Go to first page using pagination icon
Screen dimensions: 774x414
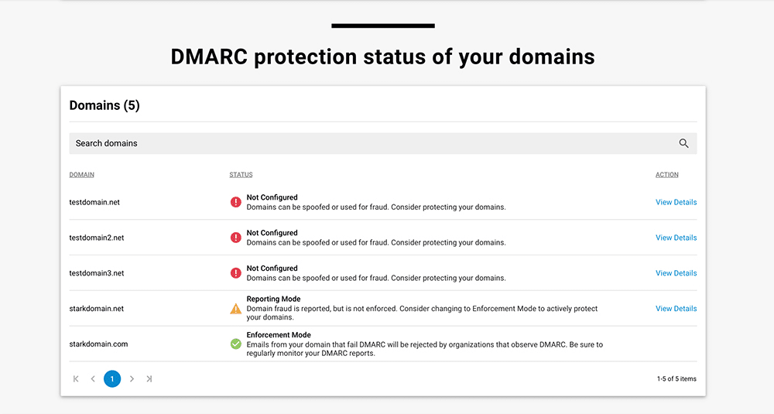(x=76, y=378)
